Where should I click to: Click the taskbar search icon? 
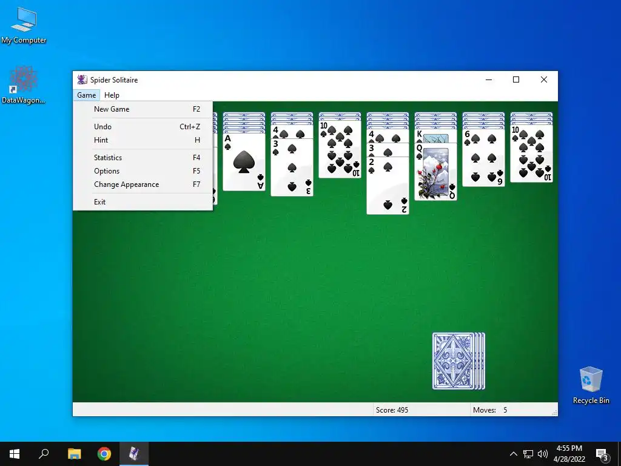tap(44, 454)
